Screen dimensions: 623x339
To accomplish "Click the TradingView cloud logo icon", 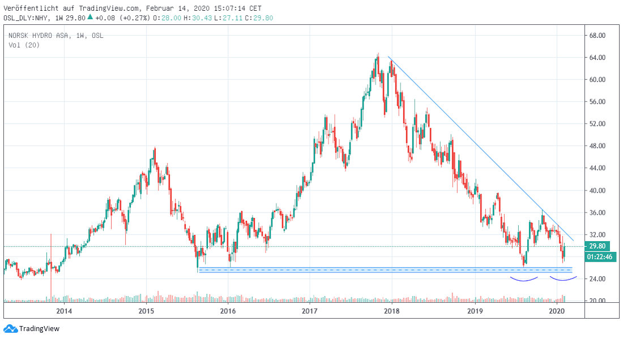I will click(10, 328).
